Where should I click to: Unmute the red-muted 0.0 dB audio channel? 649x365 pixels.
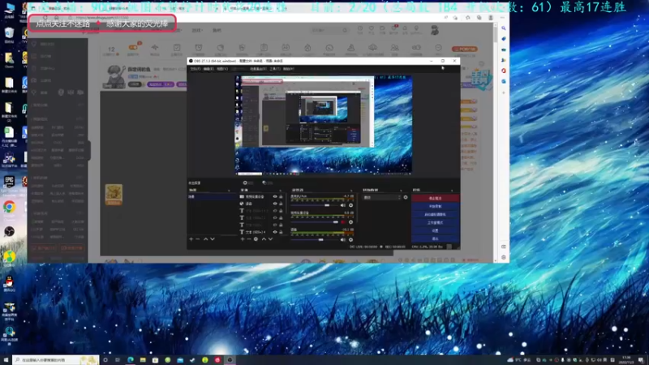tap(342, 222)
